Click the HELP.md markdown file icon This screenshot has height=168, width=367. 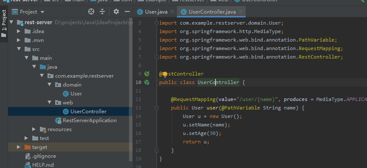(x=28, y=165)
